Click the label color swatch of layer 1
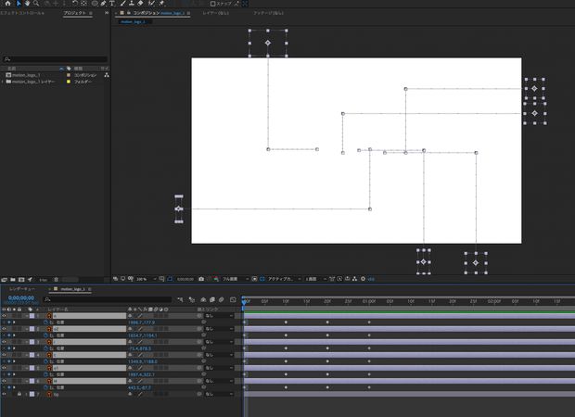Screen dimensions: 575x417 [x=32, y=316]
